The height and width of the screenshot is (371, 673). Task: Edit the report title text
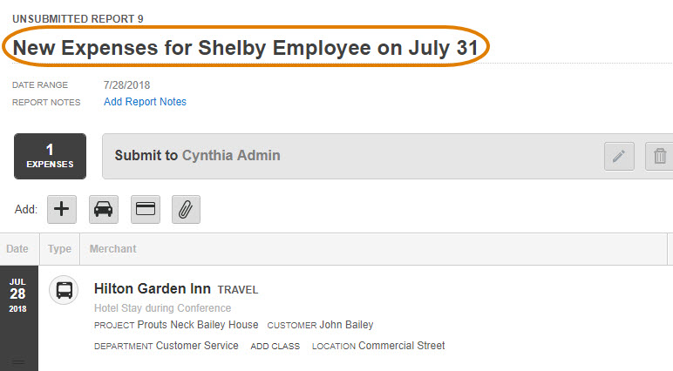point(246,48)
